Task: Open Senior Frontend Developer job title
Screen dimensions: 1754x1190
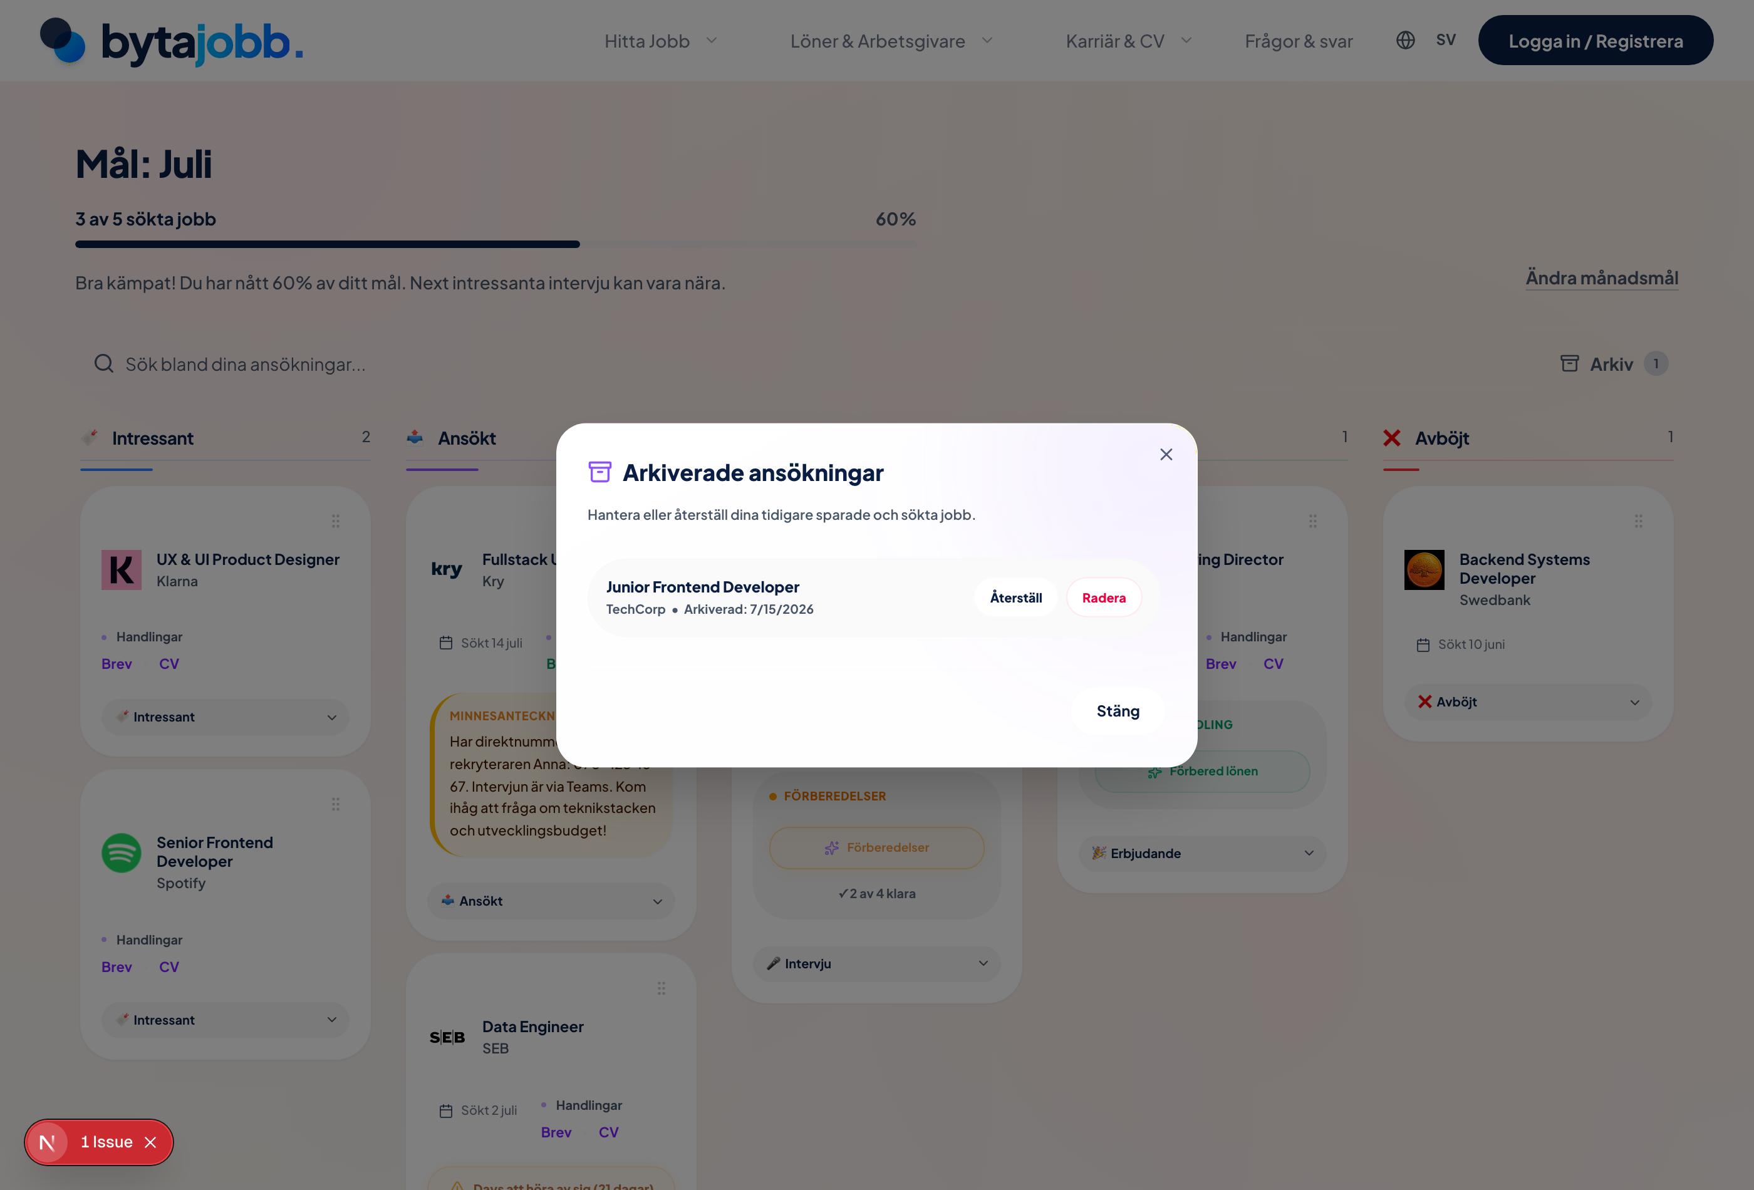Action: tap(214, 852)
